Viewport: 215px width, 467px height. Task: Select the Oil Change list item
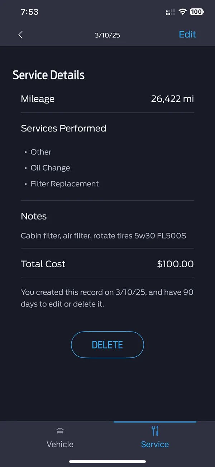tap(50, 168)
